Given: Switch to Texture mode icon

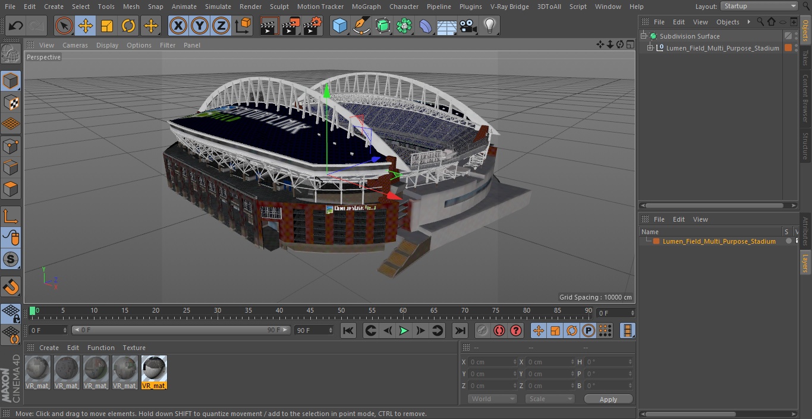Looking at the screenshot, I should [x=11, y=102].
